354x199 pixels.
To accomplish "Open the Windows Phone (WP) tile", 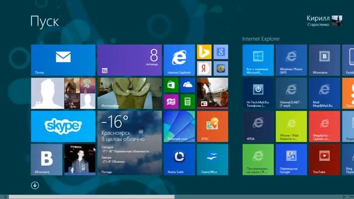I will pyautogui.click(x=291, y=60).
